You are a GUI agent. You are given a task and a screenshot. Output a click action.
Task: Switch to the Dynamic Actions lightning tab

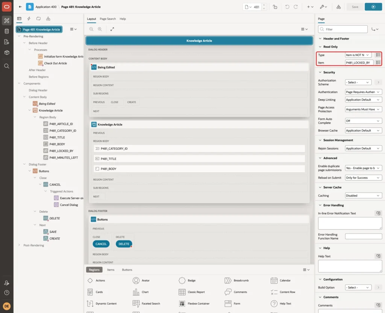pos(29,19)
